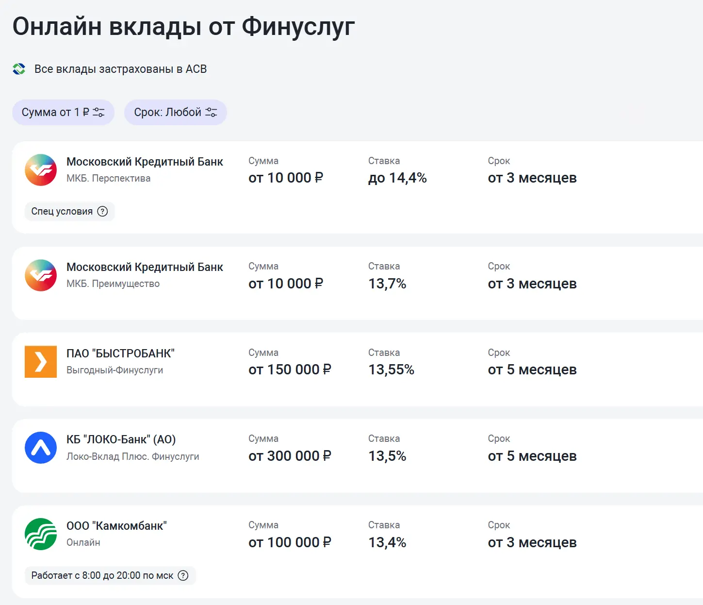
Task: Open ООО "Камкомбанк" offer
Action: (116, 526)
